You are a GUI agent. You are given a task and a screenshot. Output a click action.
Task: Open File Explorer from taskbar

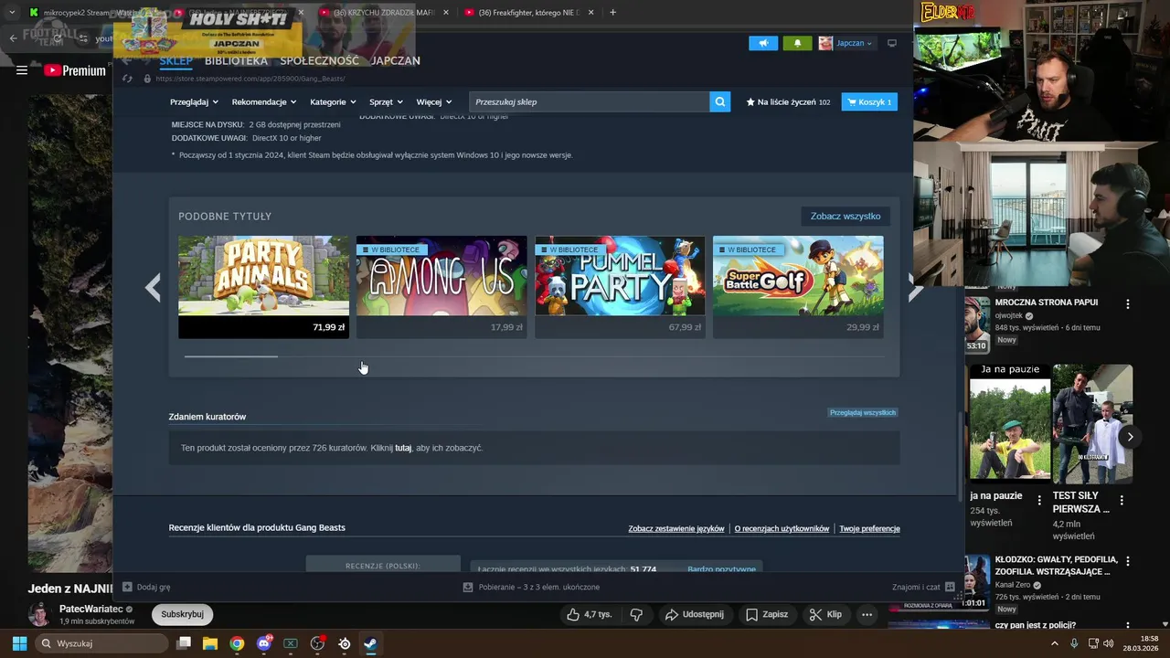209,643
